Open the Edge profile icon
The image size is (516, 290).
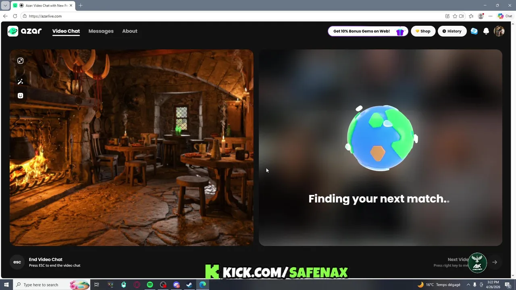481,16
